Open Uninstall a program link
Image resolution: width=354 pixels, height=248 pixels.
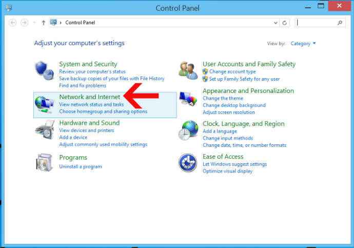coord(81,167)
